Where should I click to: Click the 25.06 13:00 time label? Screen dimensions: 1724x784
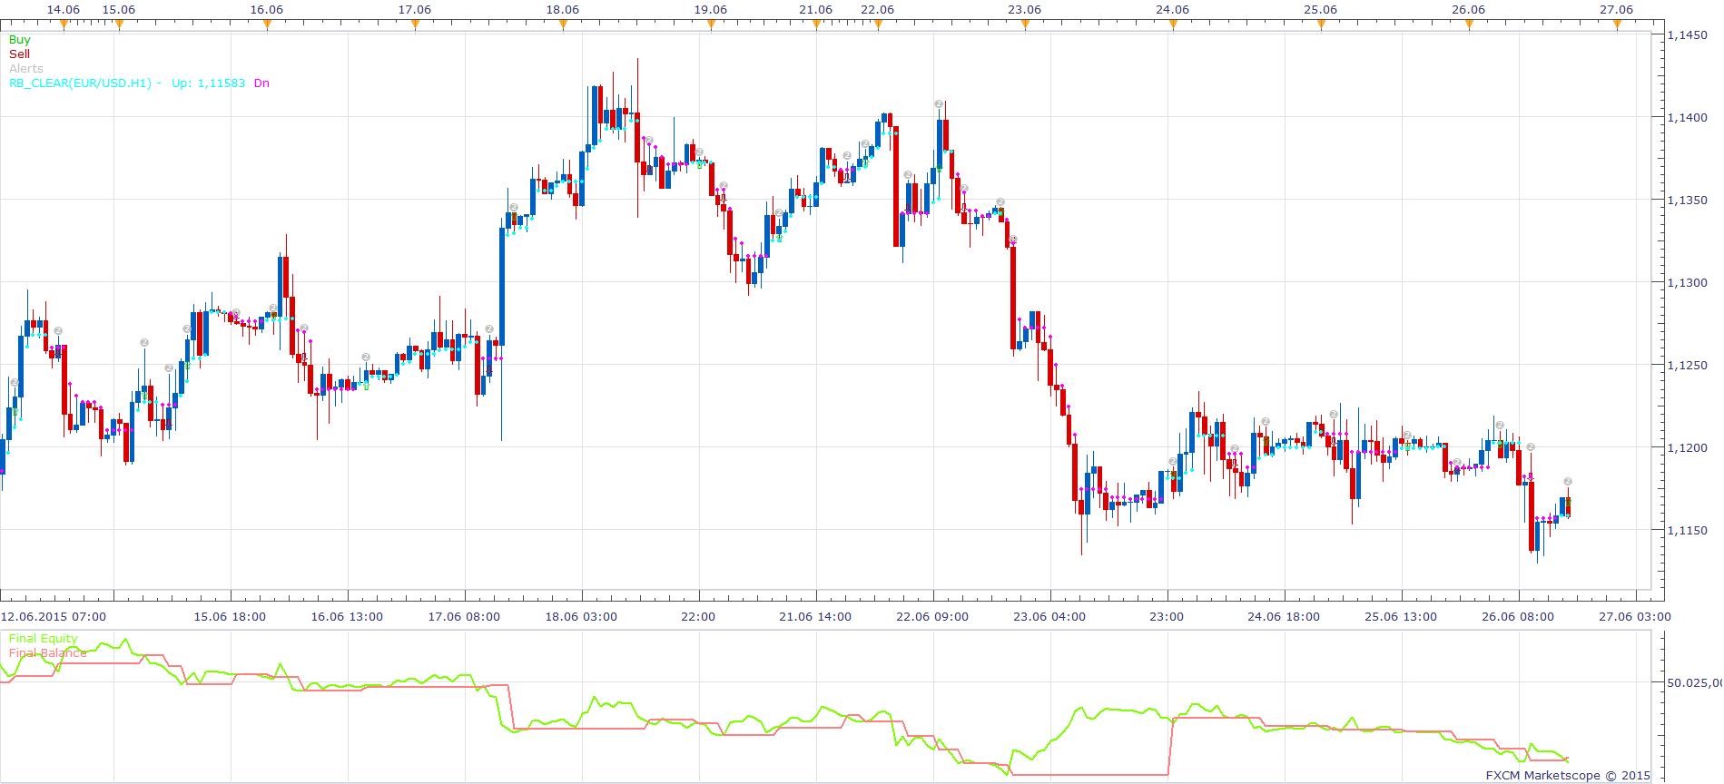1401,617
